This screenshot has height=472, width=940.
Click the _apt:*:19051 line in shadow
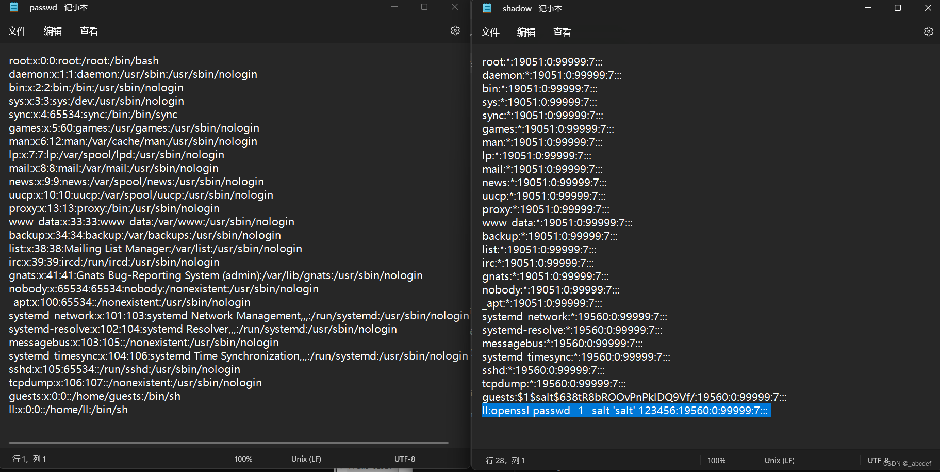[542, 303]
